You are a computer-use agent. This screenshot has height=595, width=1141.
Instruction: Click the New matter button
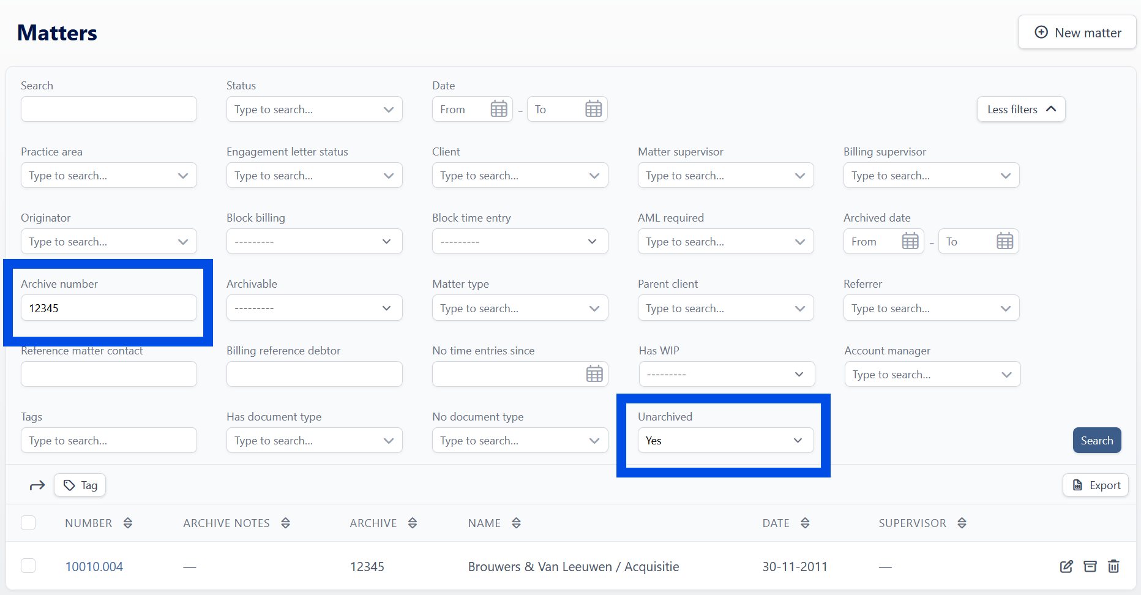coord(1077,32)
